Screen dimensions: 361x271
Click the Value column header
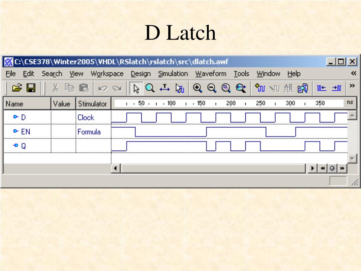(x=63, y=103)
